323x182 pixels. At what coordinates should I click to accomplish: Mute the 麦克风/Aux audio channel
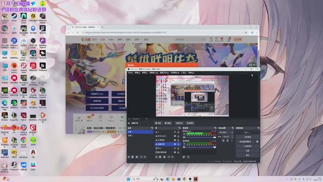184,138
